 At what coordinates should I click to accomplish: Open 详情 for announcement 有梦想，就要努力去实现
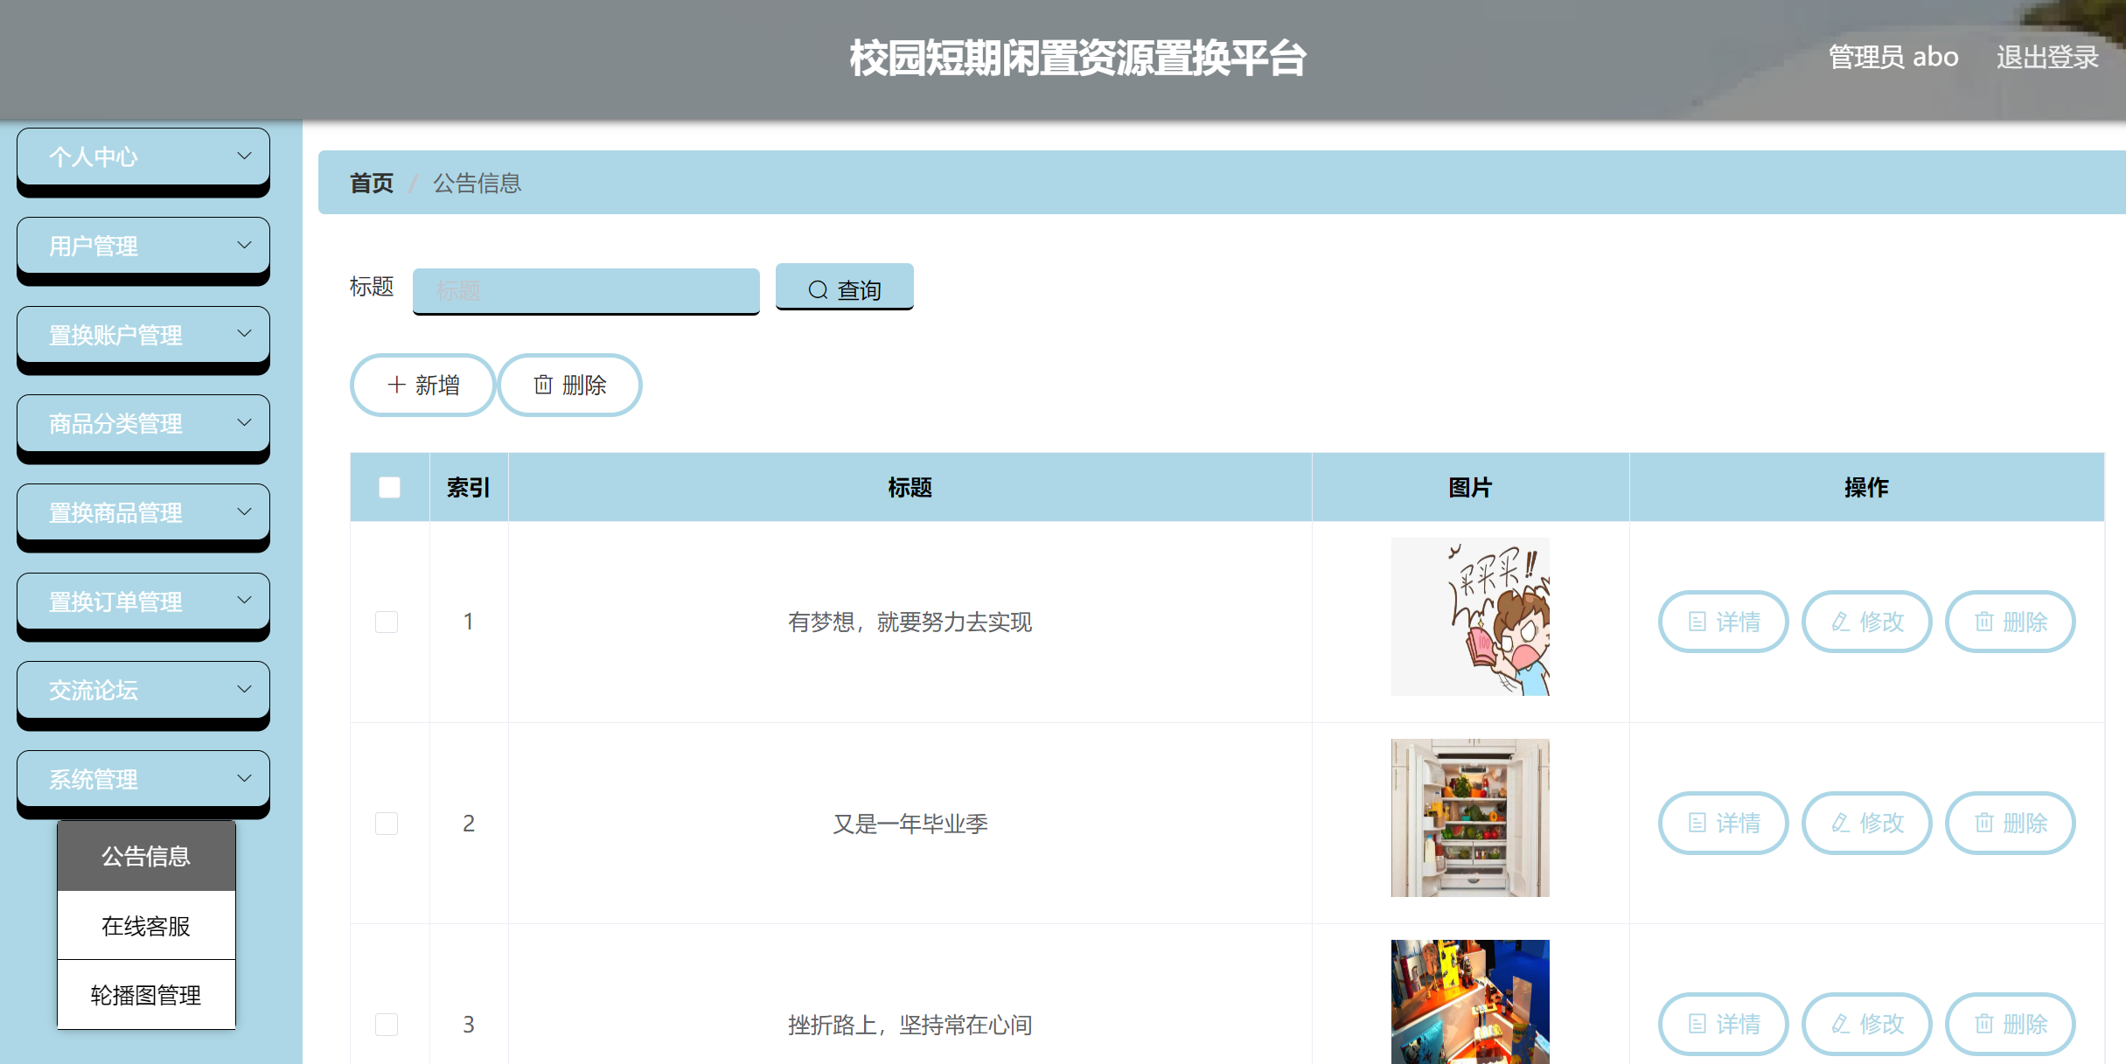pos(1722,622)
